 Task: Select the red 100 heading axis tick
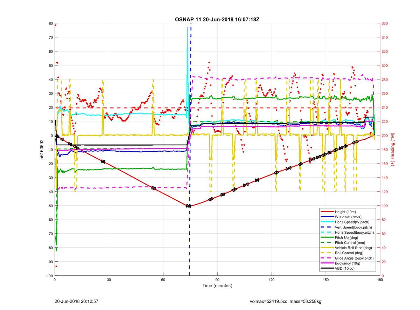[384, 206]
